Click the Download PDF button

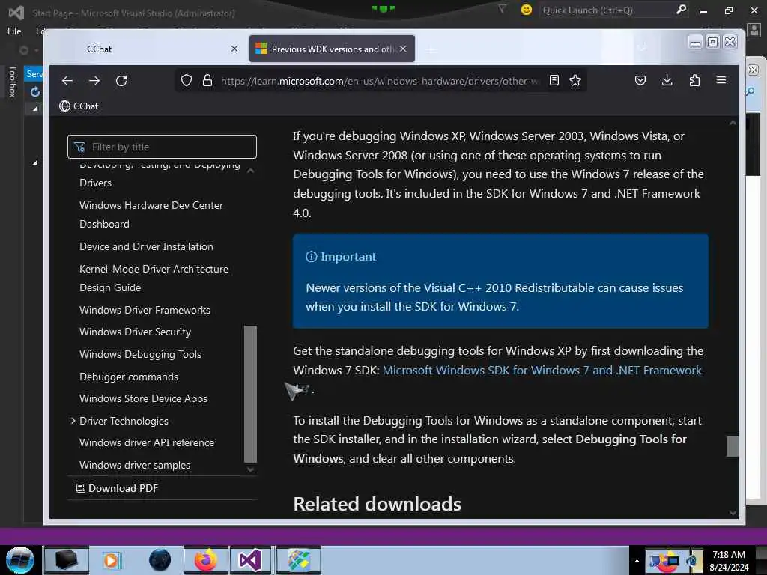point(117,488)
